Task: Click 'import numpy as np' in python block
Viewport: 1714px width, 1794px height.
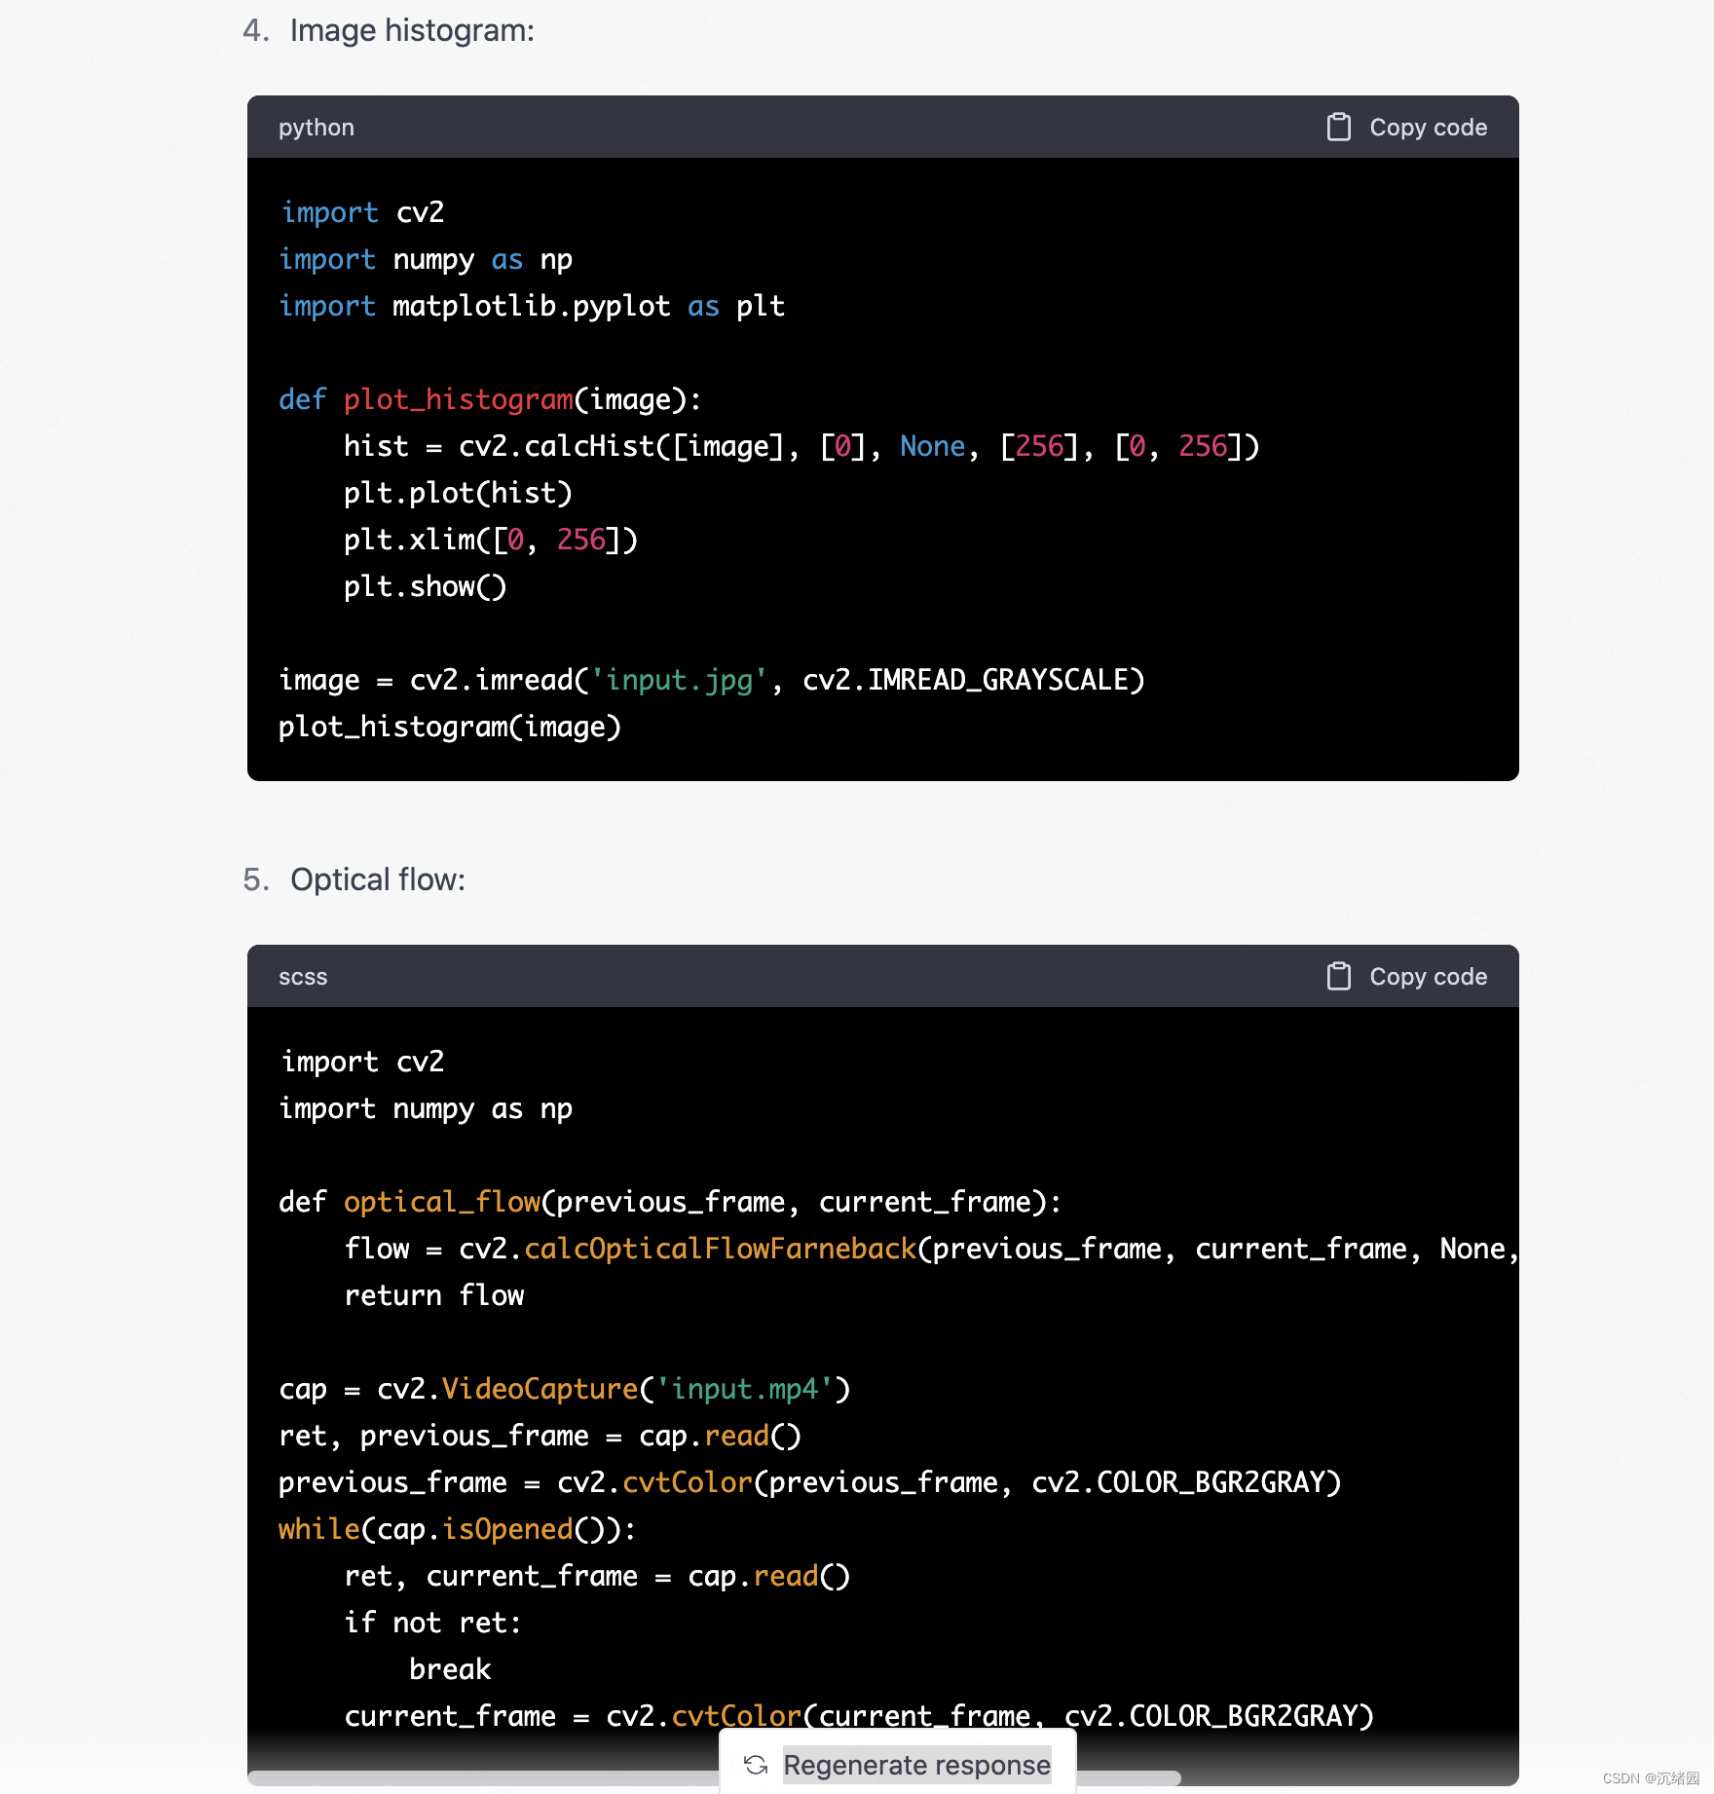Action: [x=426, y=259]
